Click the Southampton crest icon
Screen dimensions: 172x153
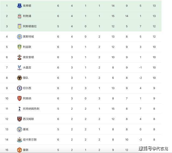click(20, 57)
